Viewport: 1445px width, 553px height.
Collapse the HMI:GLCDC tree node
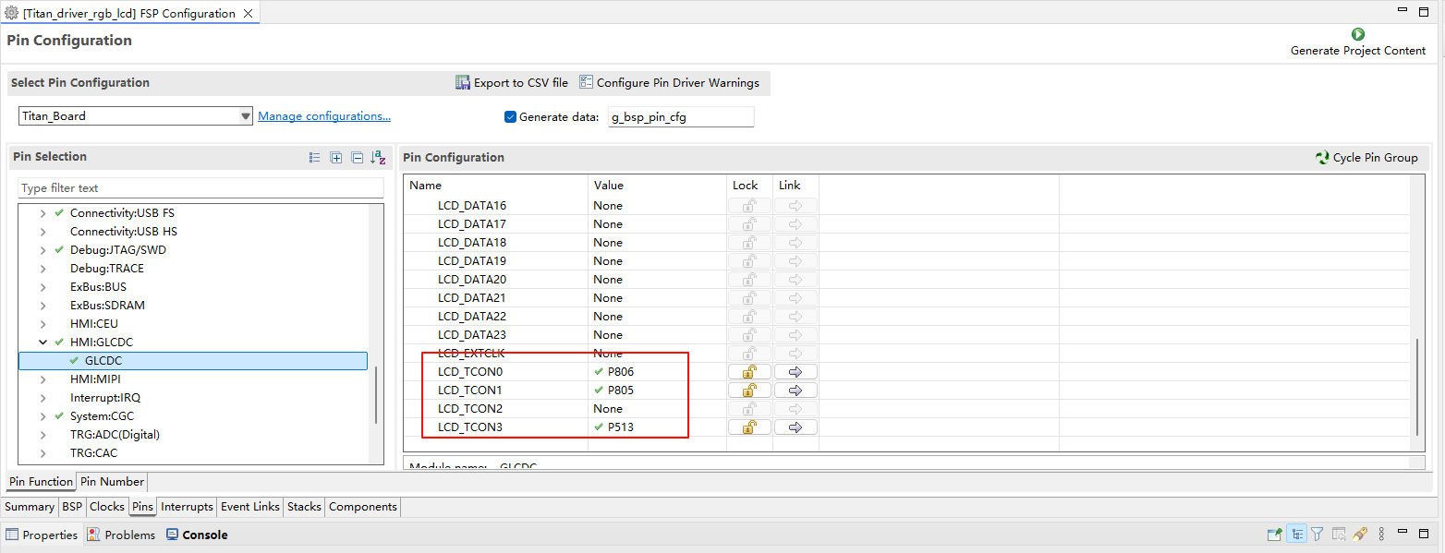click(x=42, y=343)
